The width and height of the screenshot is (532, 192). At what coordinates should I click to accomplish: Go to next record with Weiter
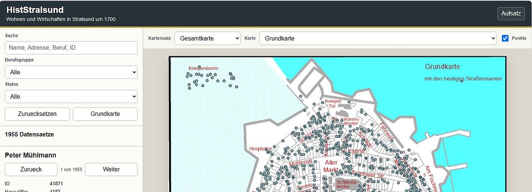111,169
